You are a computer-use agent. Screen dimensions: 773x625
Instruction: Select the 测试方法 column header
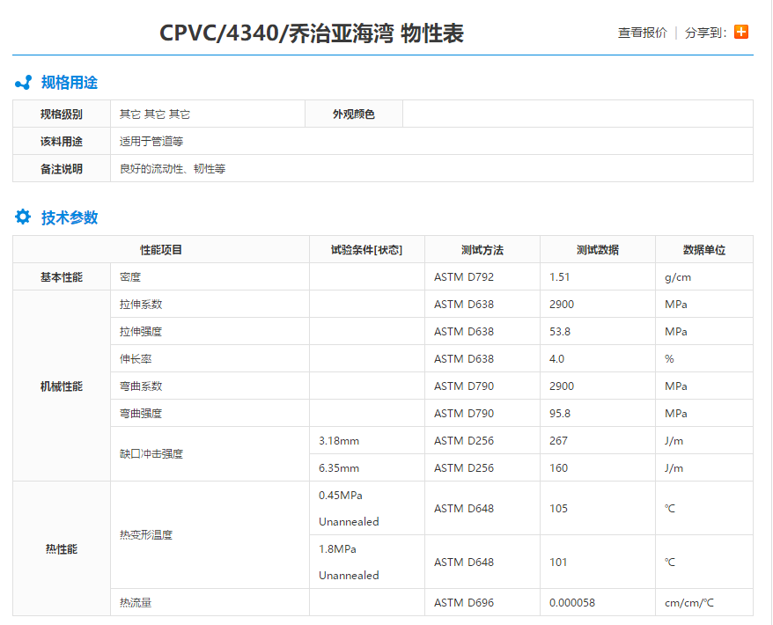(x=481, y=249)
